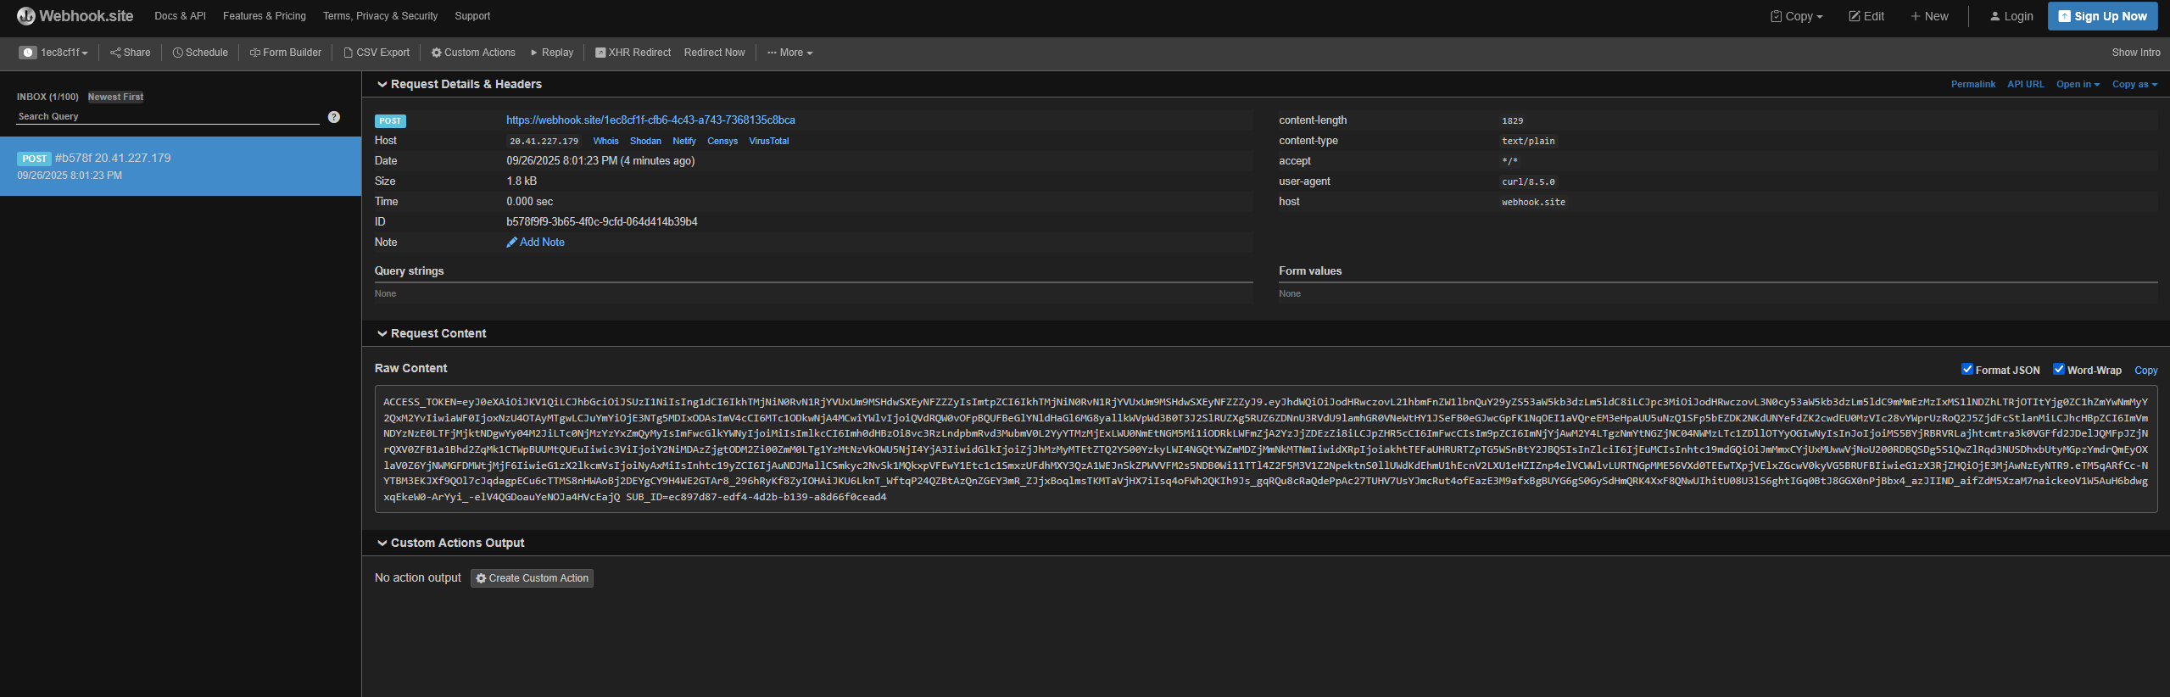Go to Features & Pricing page
This screenshot has height=697, width=2170.
click(265, 16)
